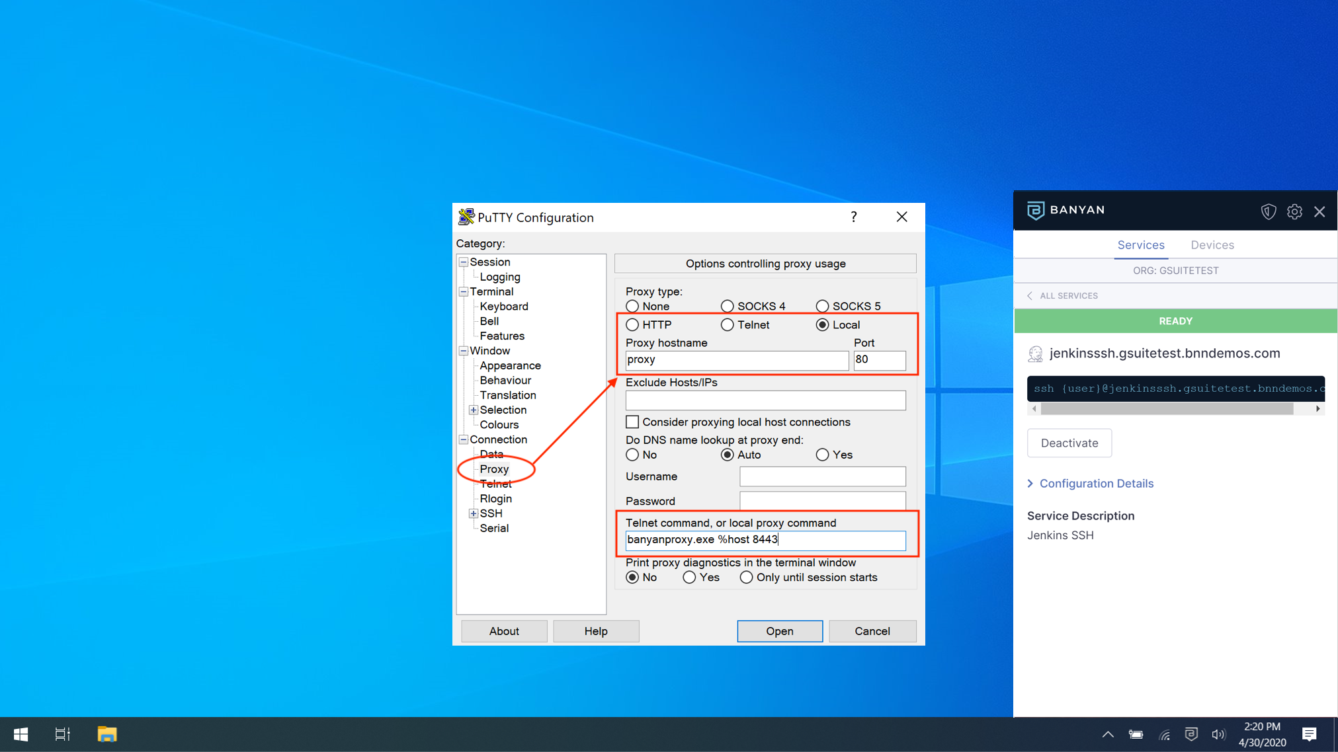Open File Explorer from taskbar

(107, 734)
